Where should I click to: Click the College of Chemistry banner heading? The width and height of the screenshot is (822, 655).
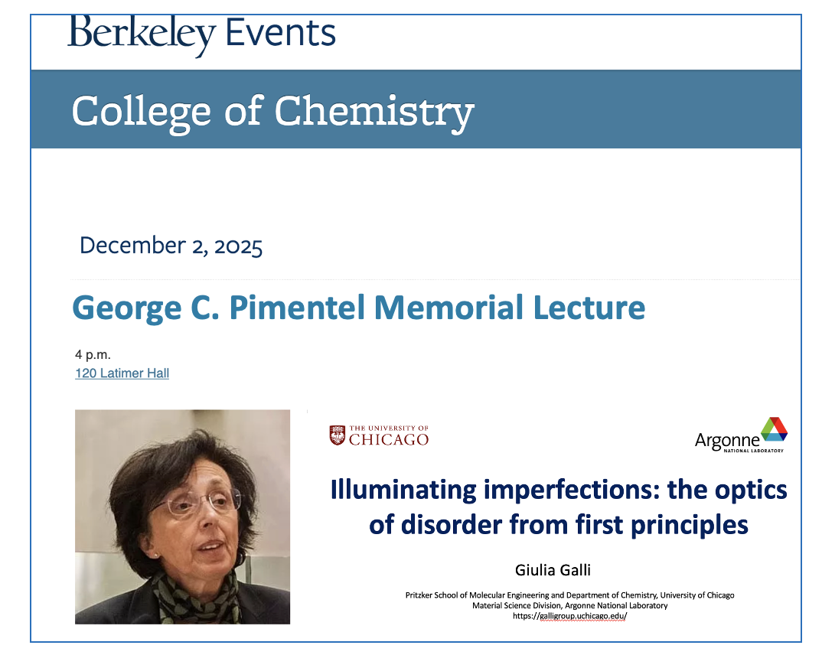click(x=272, y=112)
